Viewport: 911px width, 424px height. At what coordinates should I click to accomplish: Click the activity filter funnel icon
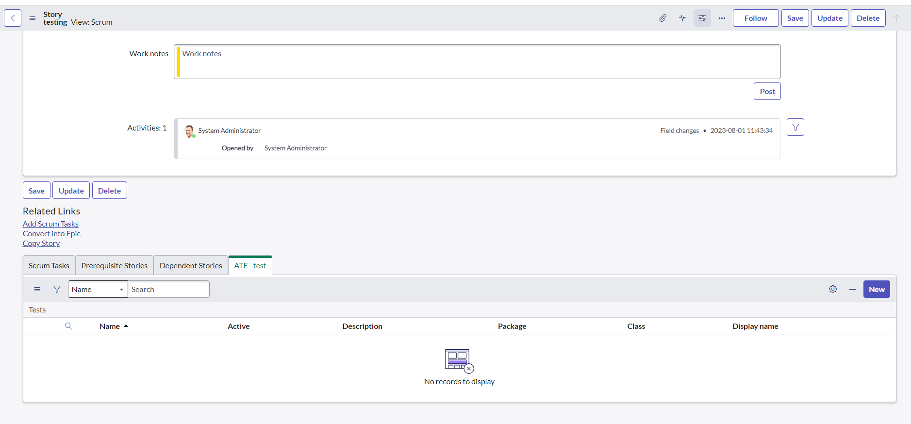(x=795, y=127)
